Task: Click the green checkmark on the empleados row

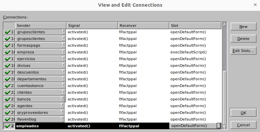Action: tap(7, 126)
